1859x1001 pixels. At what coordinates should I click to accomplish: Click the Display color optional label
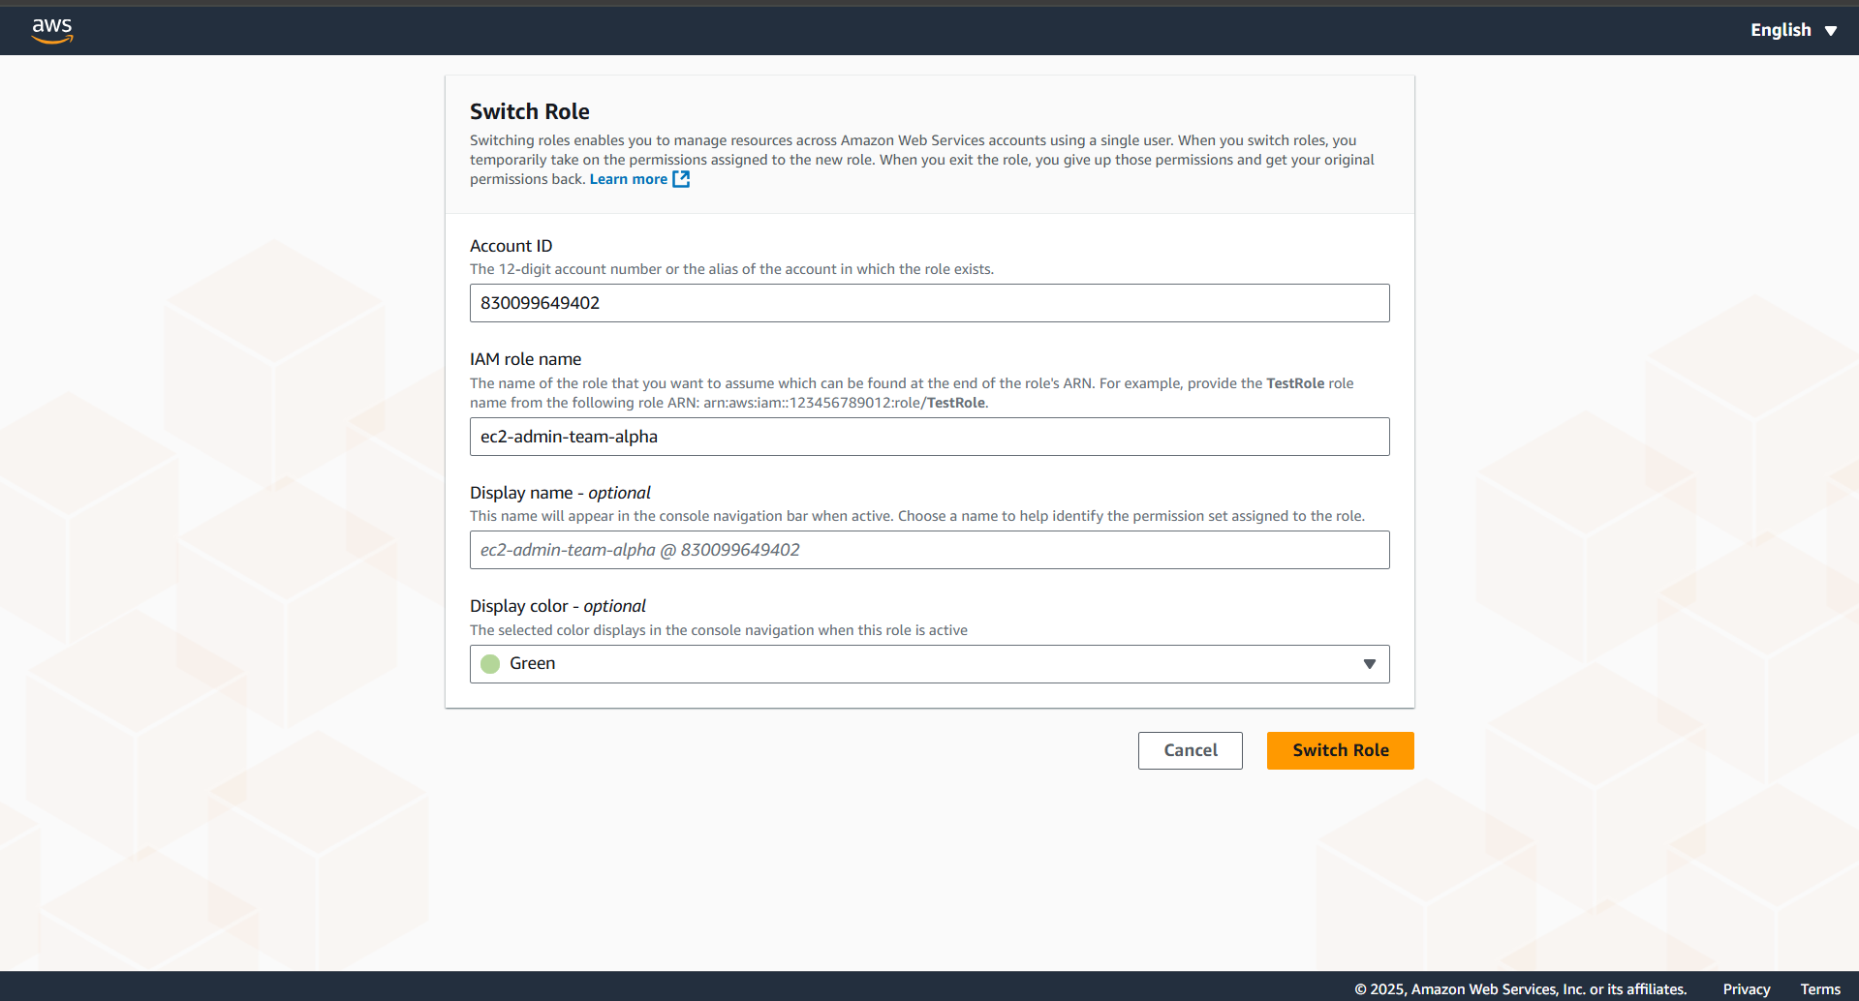click(x=557, y=606)
